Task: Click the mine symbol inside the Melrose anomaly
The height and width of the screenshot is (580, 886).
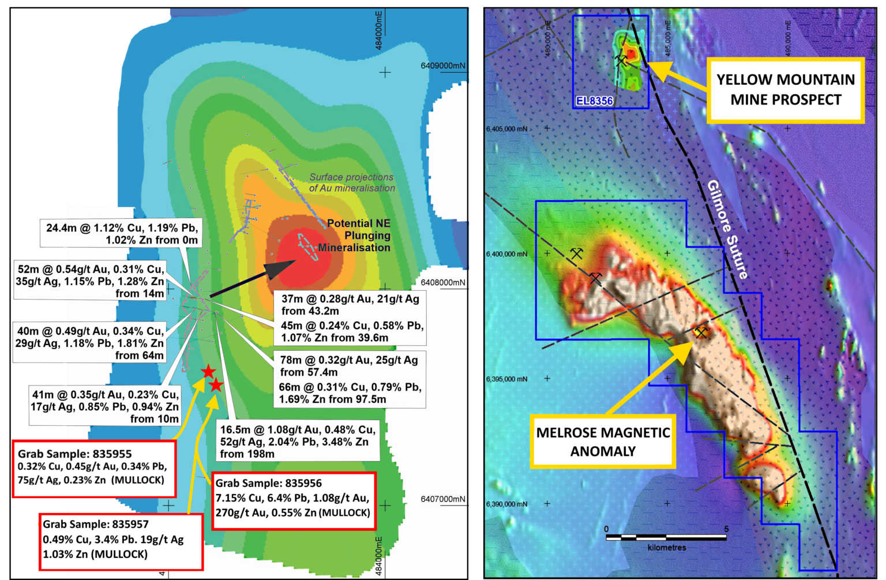Action: click(x=701, y=334)
